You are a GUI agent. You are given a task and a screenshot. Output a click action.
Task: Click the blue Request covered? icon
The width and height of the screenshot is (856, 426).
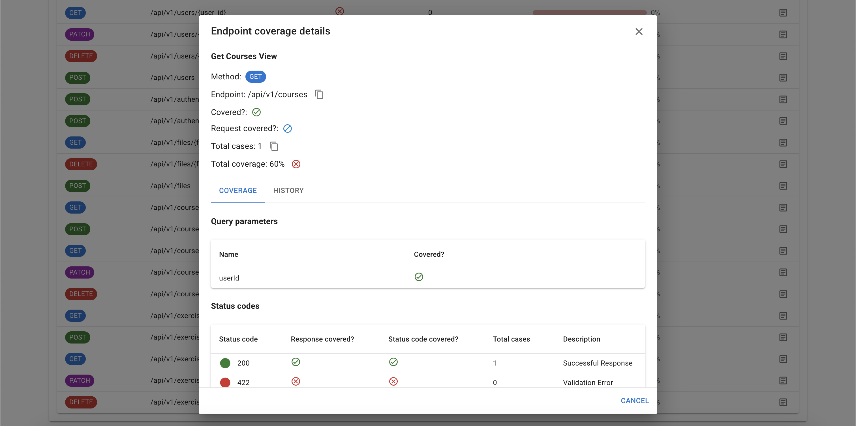point(287,128)
